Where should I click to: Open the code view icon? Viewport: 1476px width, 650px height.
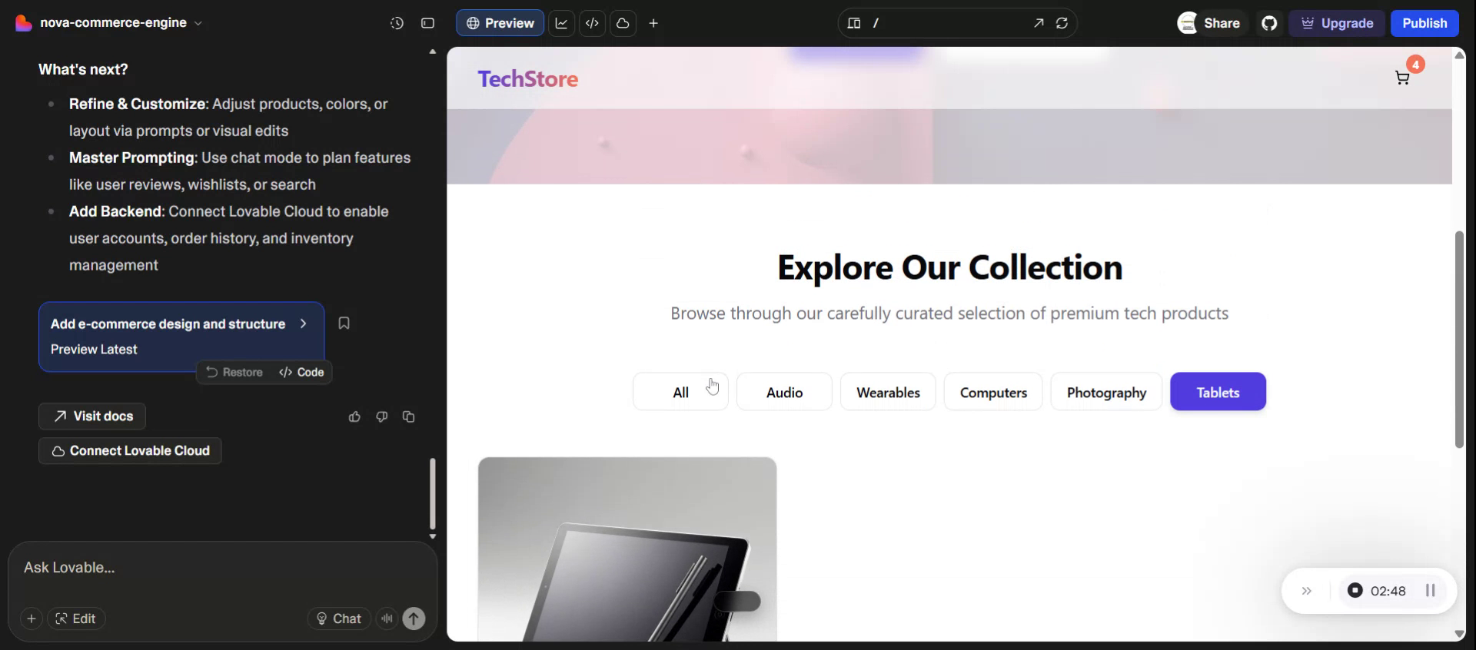[x=592, y=23]
